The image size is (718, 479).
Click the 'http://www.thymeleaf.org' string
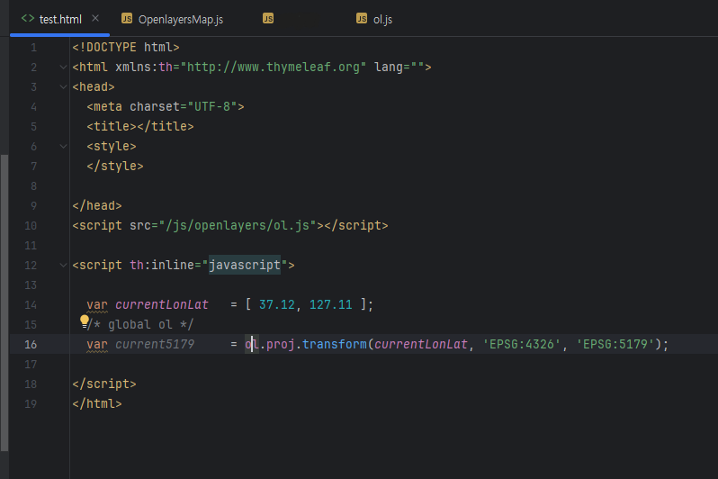tap(274, 67)
